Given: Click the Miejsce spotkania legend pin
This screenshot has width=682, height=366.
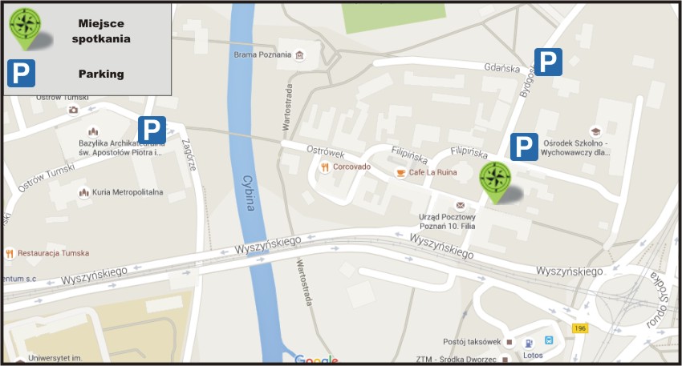Looking at the screenshot, I should click(26, 28).
